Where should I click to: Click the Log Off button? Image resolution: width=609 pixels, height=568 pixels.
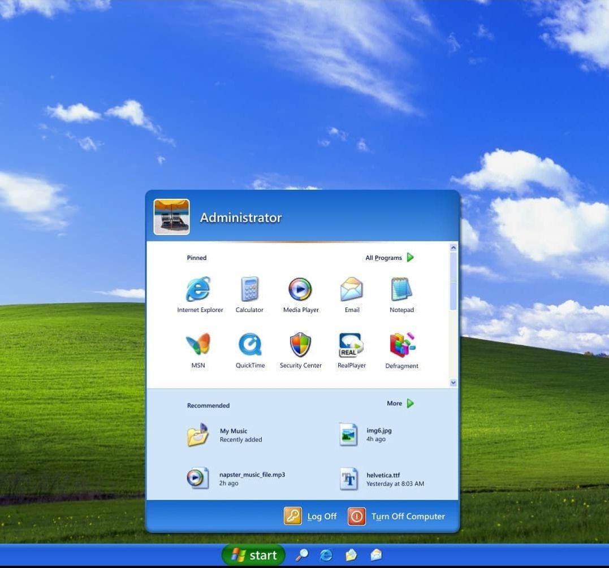310,516
